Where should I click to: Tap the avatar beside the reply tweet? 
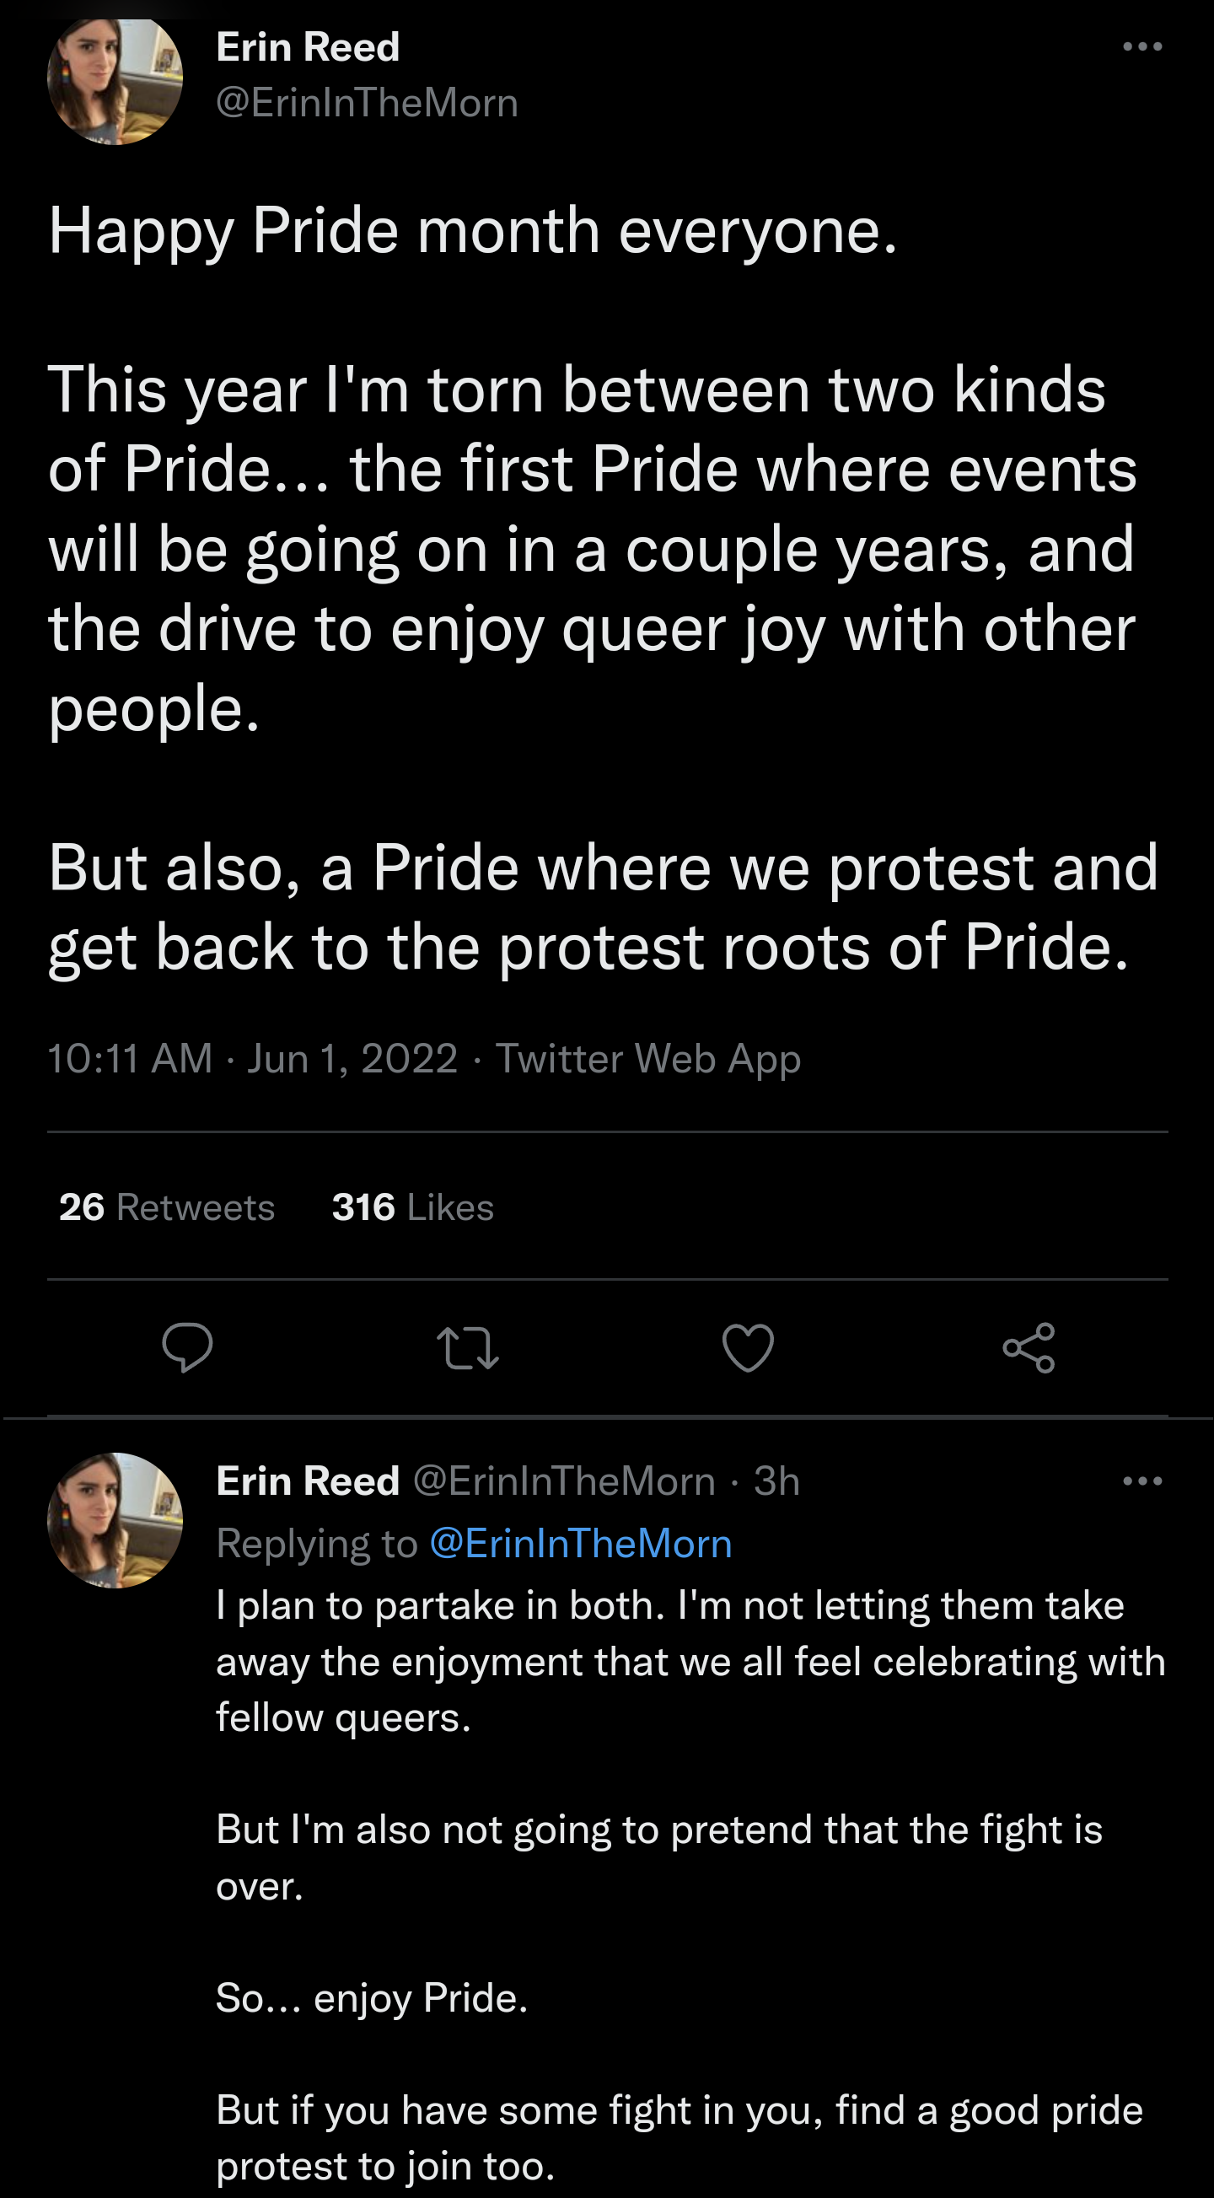[x=115, y=1519]
